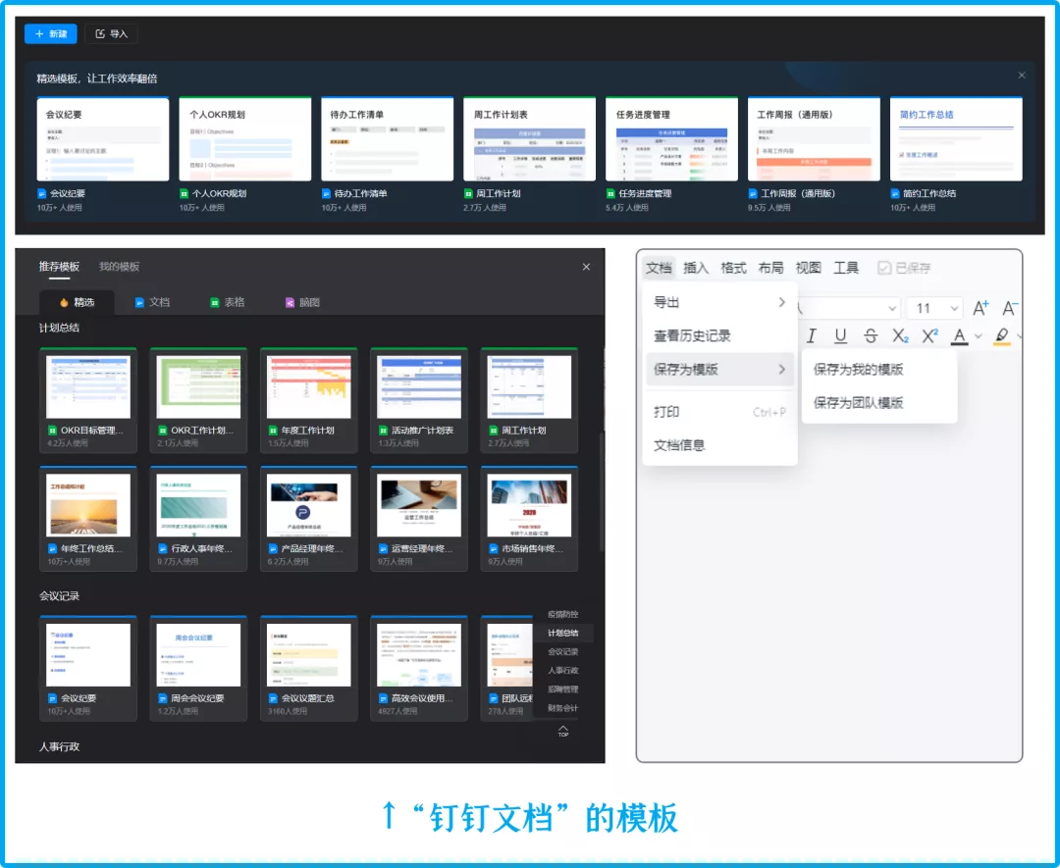This screenshot has width=1060, height=868.
Task: Open the OKR工作计划 template
Action: click(198, 400)
